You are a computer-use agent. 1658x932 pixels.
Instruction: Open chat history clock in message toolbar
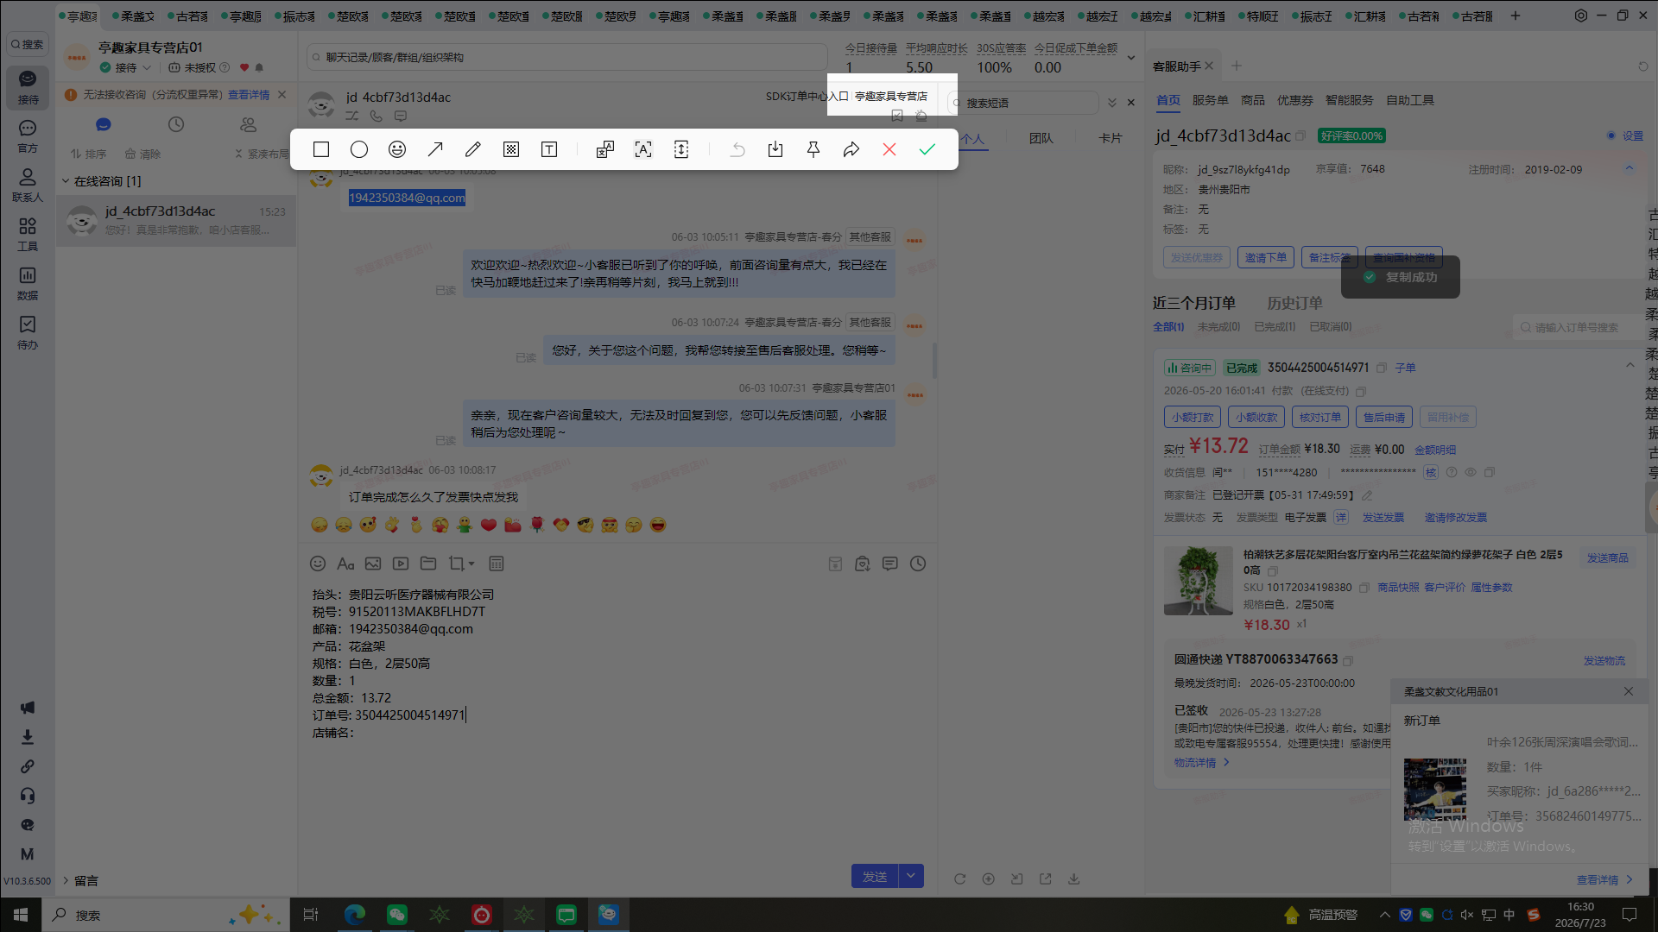(x=918, y=564)
